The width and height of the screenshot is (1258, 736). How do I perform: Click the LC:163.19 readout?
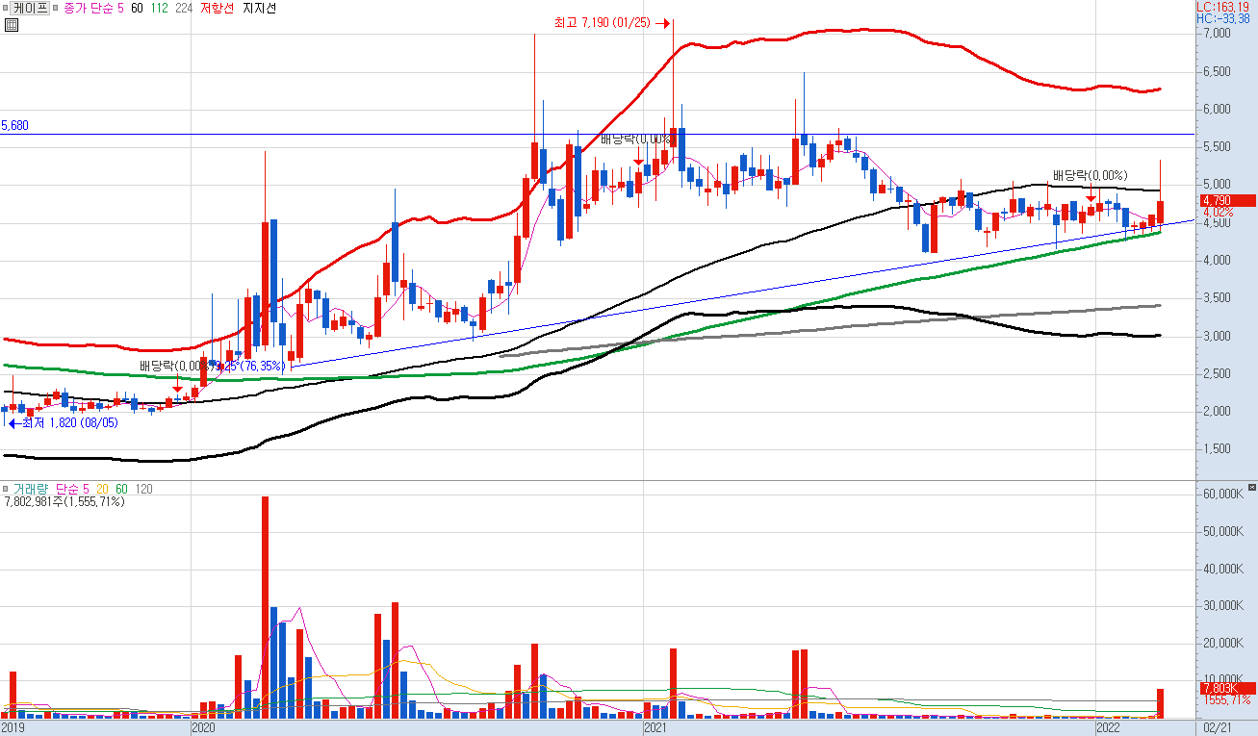click(1223, 7)
